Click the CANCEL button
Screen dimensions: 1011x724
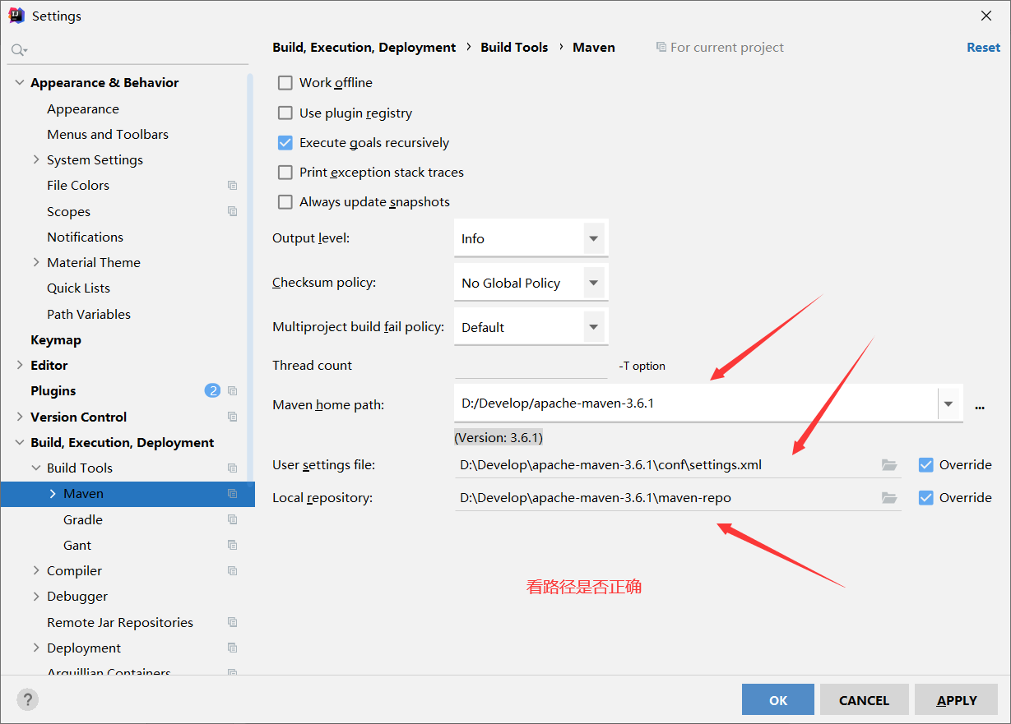pyautogui.click(x=864, y=700)
